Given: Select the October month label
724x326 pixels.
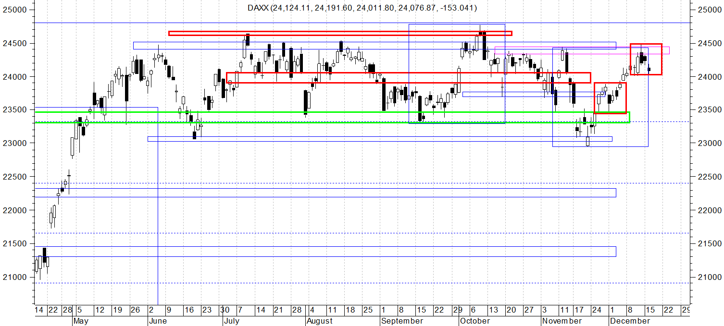Looking at the screenshot, I should pyautogui.click(x=475, y=321).
